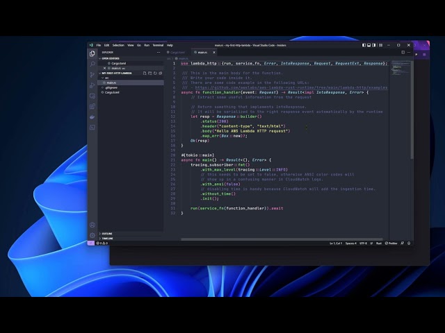
Task: Click line number 21 in gutter
Action: 173,160
